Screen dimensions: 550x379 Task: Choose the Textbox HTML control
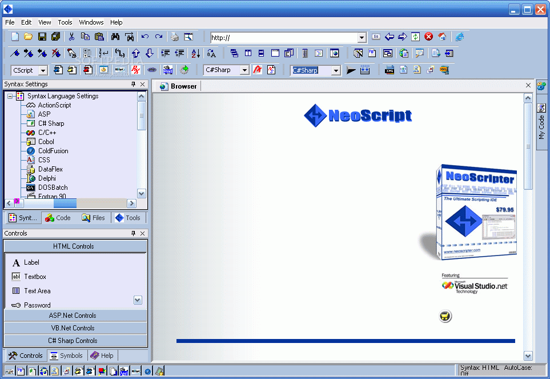coord(35,277)
